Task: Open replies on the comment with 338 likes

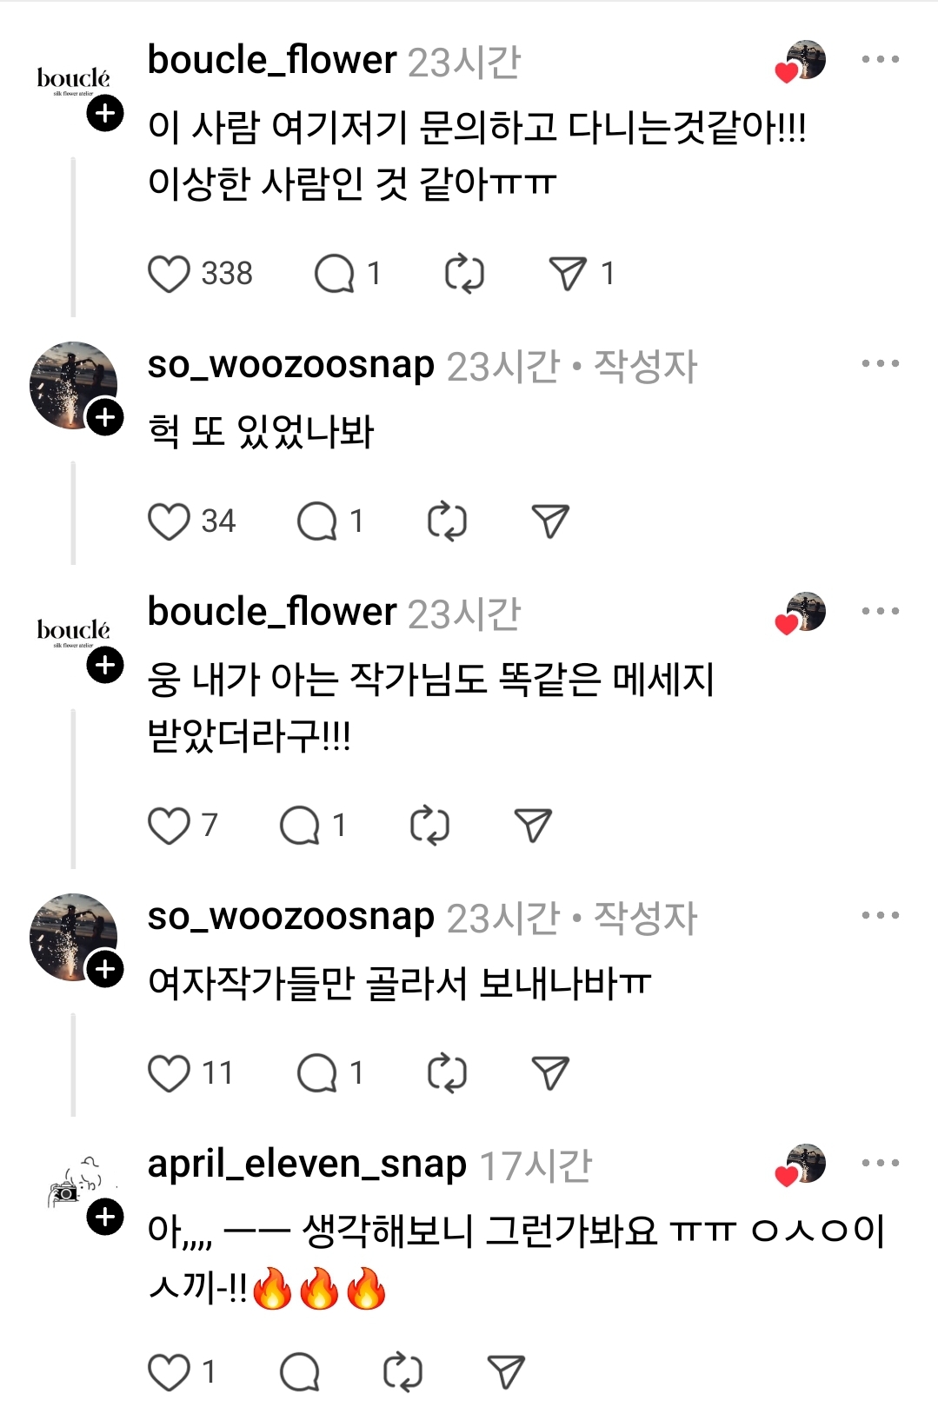Action: tap(335, 274)
